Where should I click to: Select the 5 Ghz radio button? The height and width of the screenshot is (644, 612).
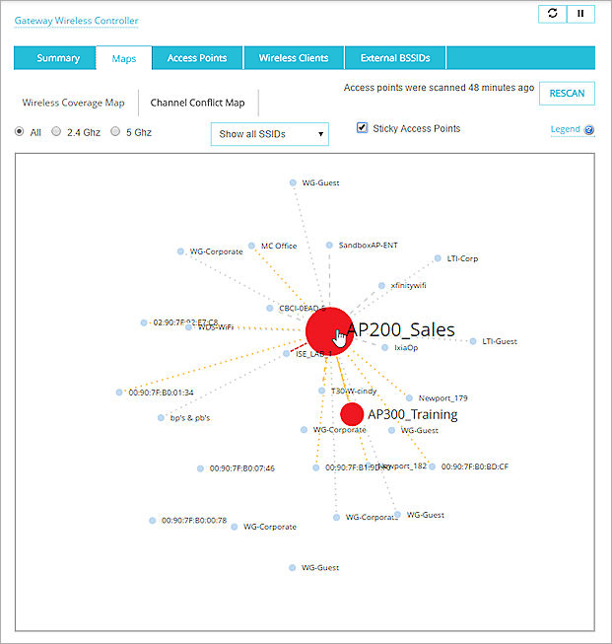click(x=115, y=131)
